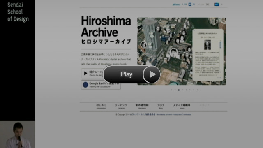Click the portrait photo inside testimony popup
This screenshot has height=148, width=263.
pyautogui.click(x=208, y=45)
